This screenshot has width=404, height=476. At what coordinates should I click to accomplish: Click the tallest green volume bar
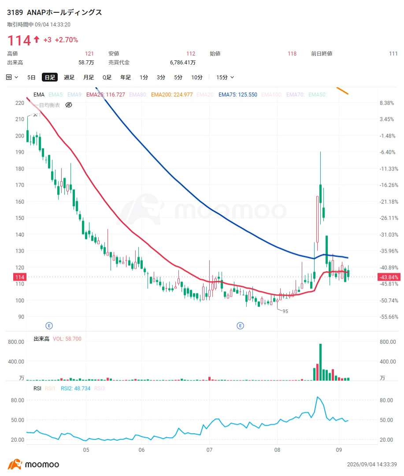320,362
